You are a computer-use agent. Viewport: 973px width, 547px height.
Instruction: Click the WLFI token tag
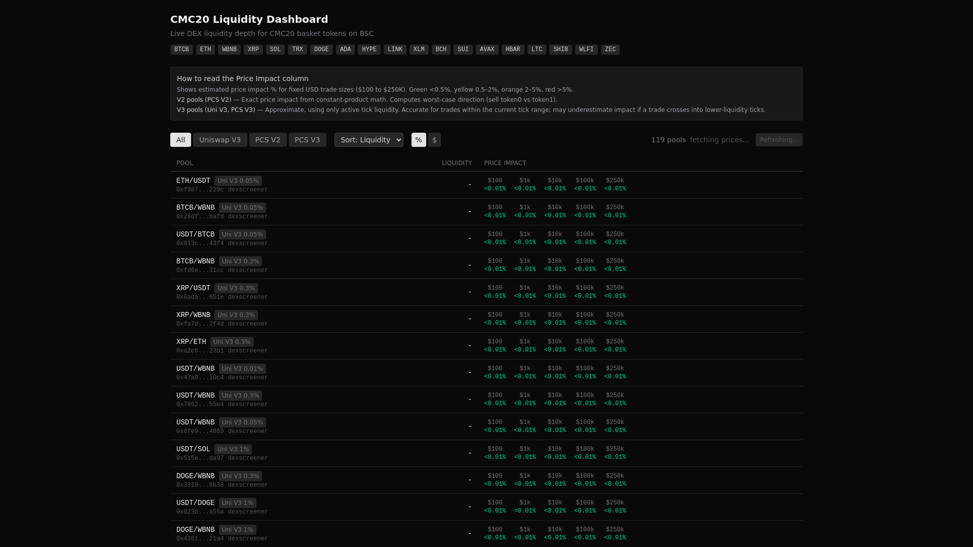pos(586,50)
